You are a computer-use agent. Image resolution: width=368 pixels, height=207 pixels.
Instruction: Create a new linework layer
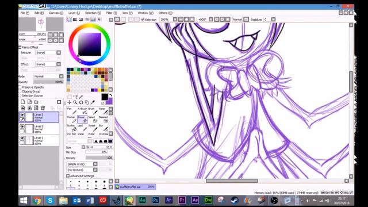tap(29, 102)
